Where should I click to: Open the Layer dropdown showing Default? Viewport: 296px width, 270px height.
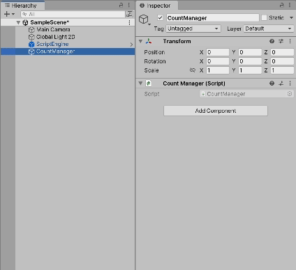(x=269, y=29)
